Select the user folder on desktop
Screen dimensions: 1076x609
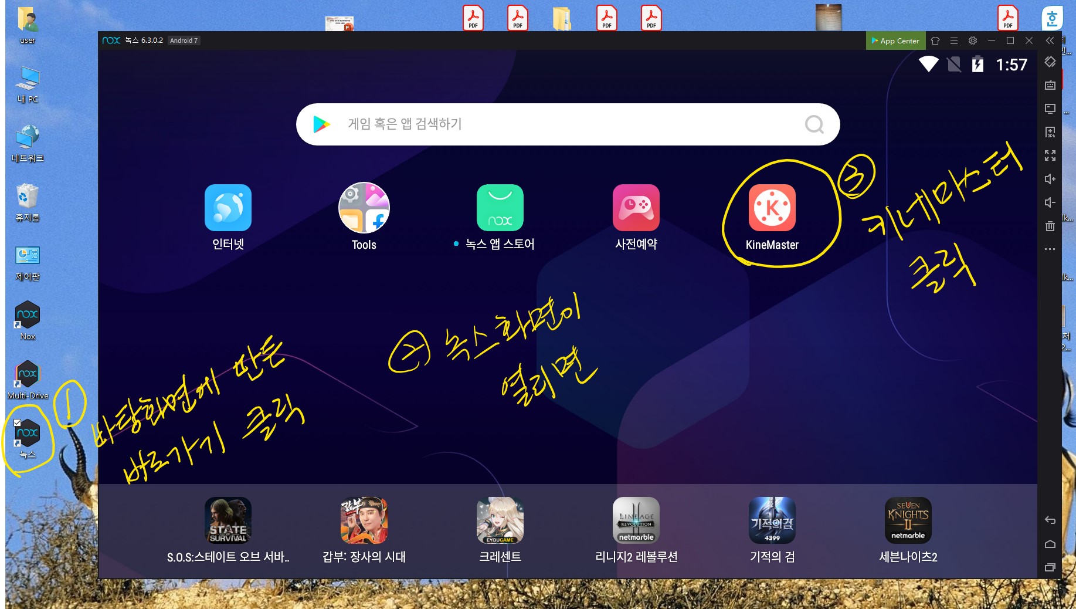27,25
